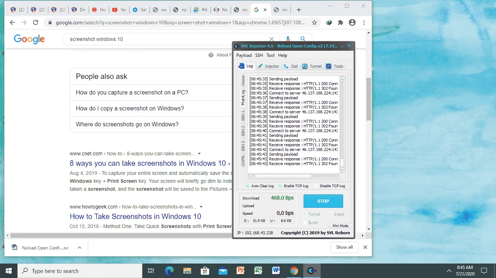Expand 'Where do screenshots go on Windows?'
496x278 pixels.
click(x=151, y=124)
